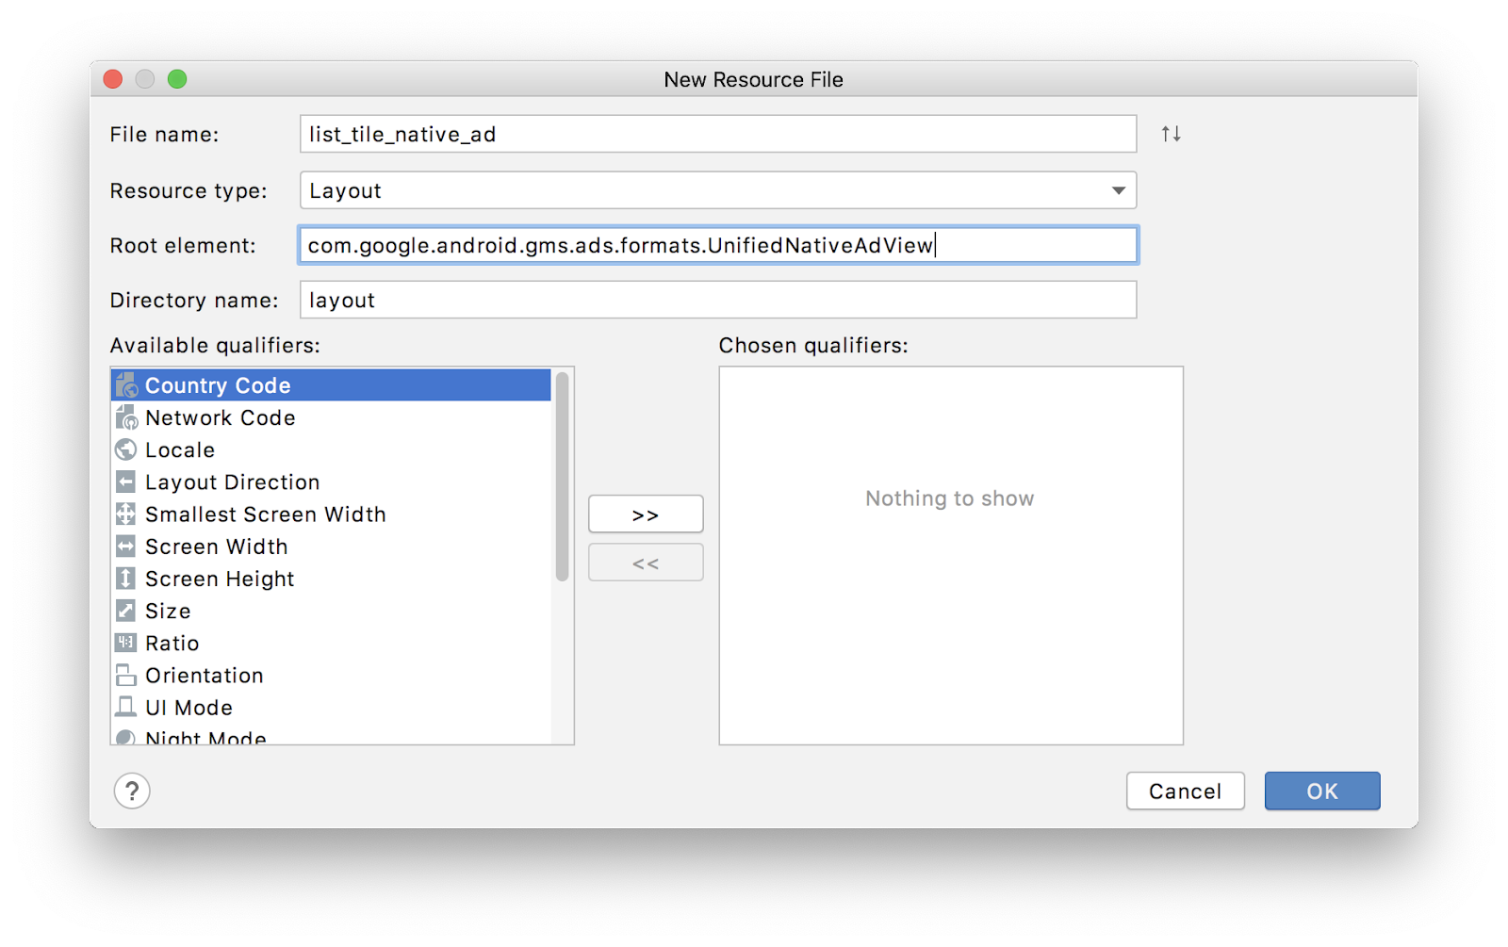The height and width of the screenshot is (947, 1508).
Task: Click the Orientation qualifier icon
Action: pyautogui.click(x=126, y=676)
